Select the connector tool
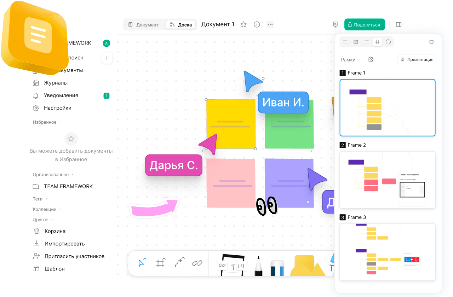 coord(180,263)
